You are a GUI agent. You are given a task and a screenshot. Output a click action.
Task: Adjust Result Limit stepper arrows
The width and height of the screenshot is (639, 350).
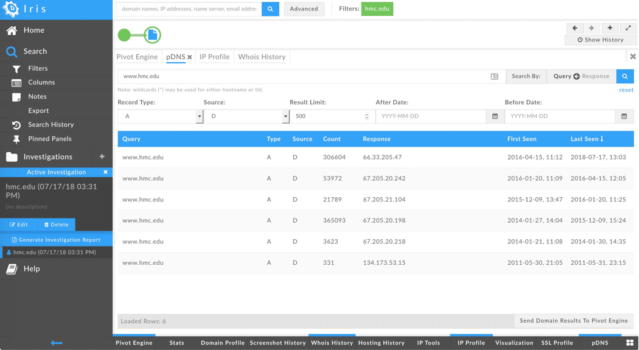click(x=367, y=116)
